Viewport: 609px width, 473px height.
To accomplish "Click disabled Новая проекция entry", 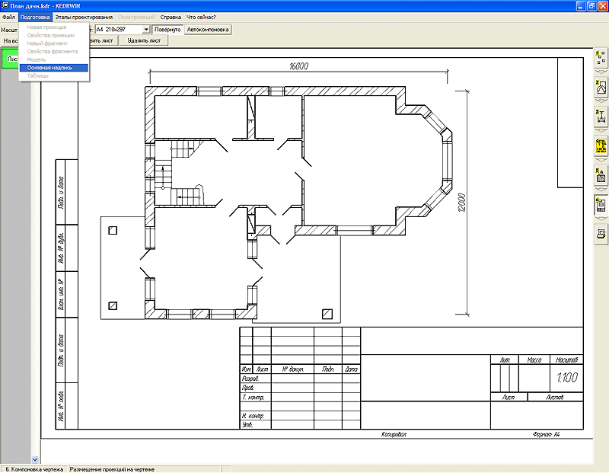I will [x=53, y=27].
